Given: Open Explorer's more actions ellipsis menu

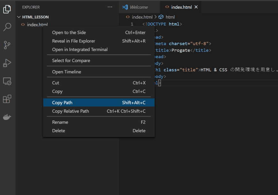Looking at the screenshot, I should 110,7.
